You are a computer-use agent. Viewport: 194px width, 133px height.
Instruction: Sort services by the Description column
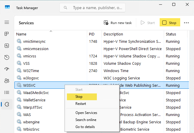coord(133,34)
